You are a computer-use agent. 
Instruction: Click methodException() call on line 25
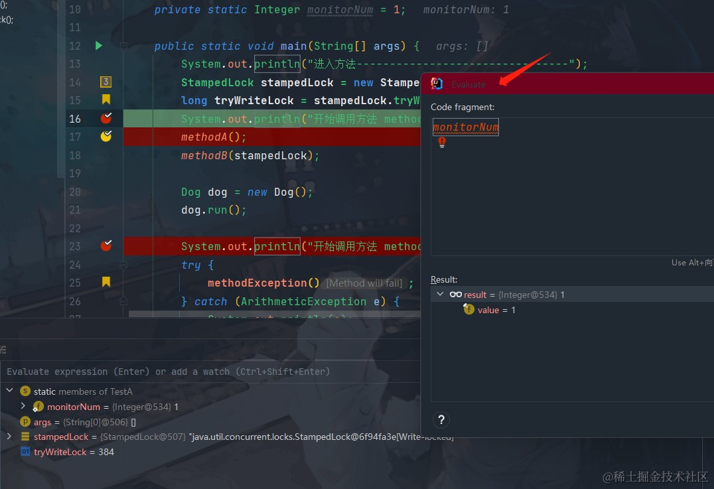[263, 283]
